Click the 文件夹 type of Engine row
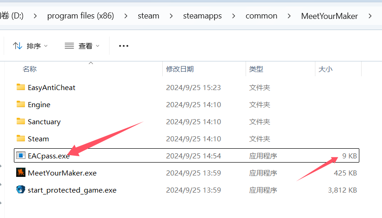 [259, 105]
